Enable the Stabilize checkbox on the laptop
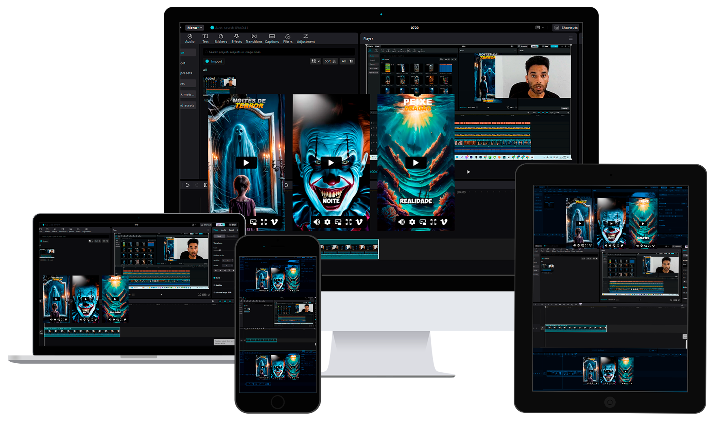 tap(214, 285)
